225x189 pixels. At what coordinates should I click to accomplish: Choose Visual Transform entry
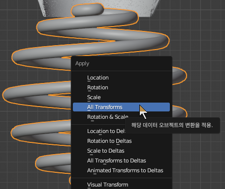pos(121,185)
